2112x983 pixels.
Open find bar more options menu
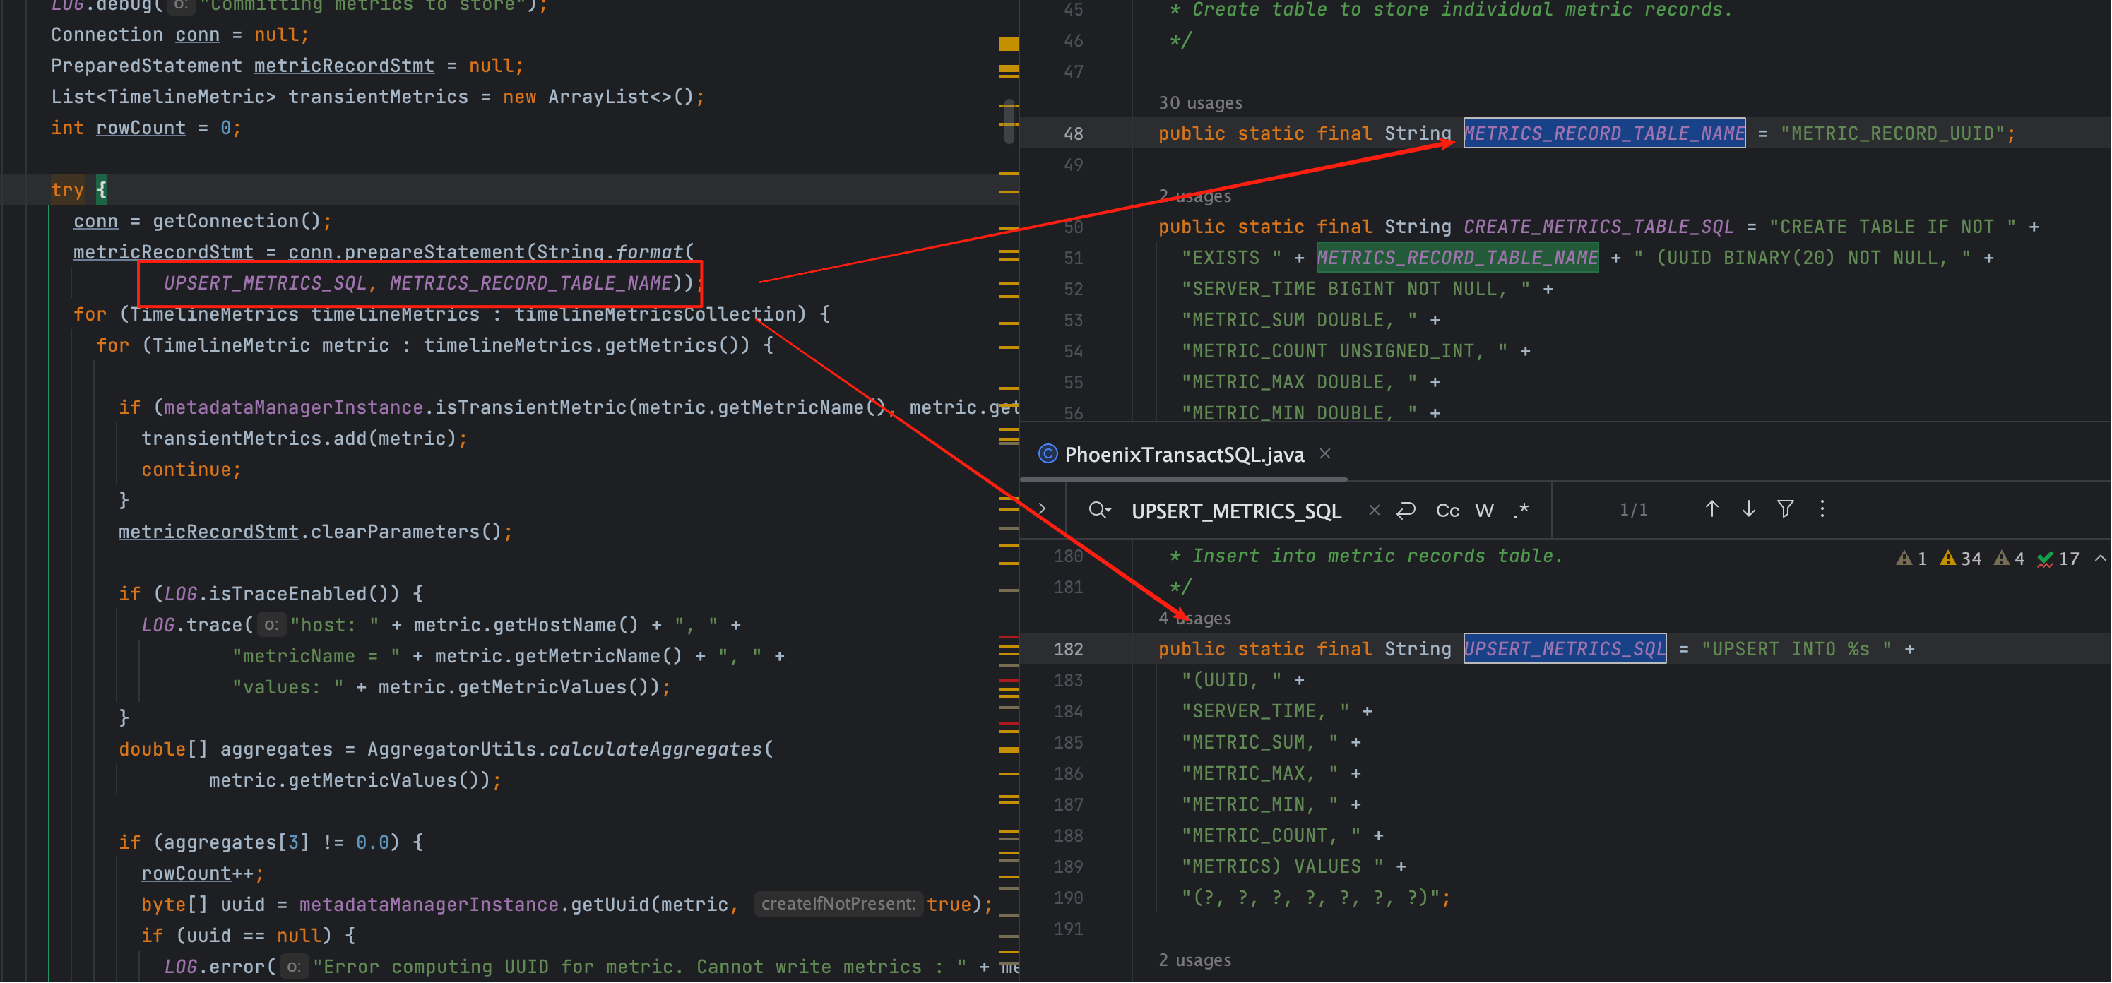tap(1822, 509)
